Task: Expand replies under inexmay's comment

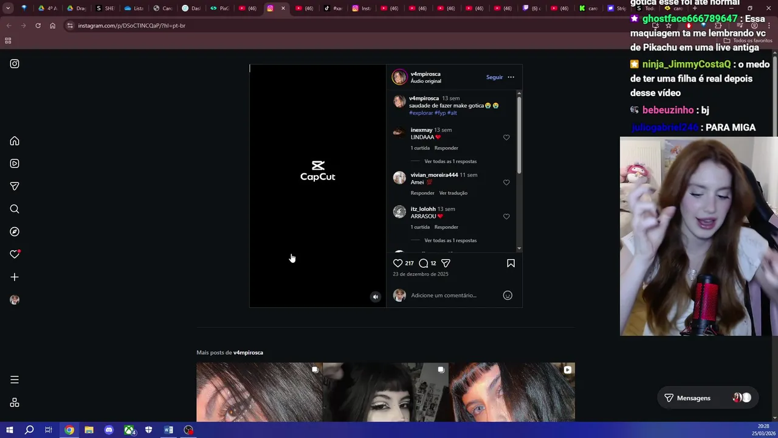Action: coord(450,161)
